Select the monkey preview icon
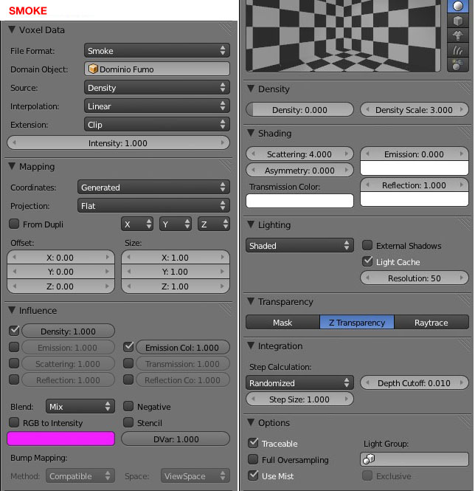 point(458,35)
